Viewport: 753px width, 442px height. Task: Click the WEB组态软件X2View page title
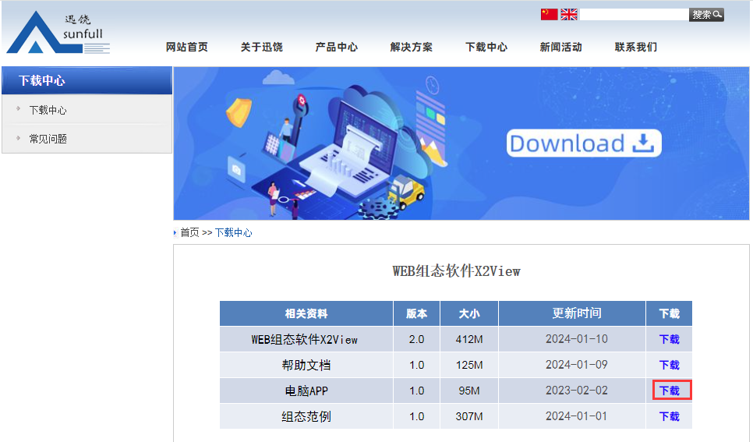[456, 271]
